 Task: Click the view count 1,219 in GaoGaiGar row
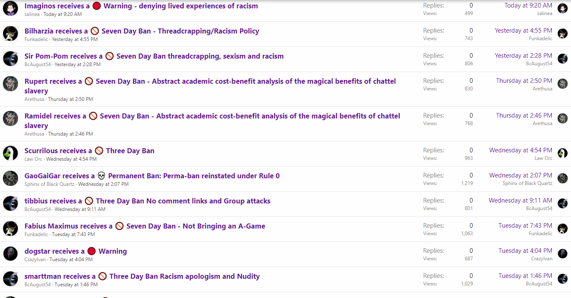click(x=467, y=183)
